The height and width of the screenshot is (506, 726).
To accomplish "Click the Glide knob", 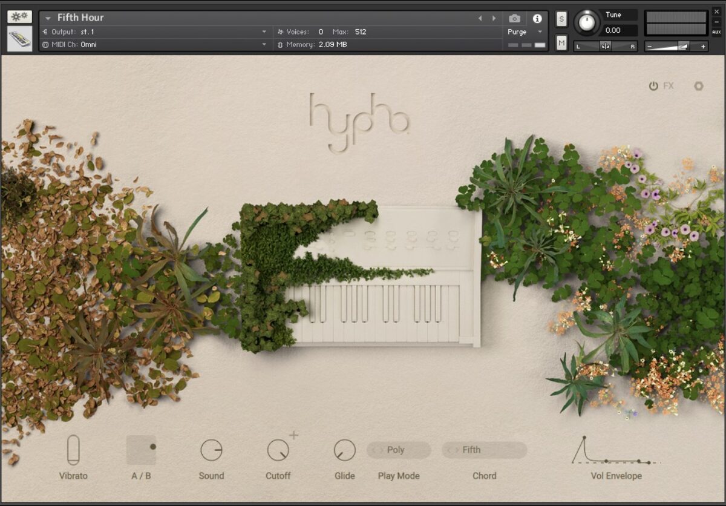I will pos(345,450).
